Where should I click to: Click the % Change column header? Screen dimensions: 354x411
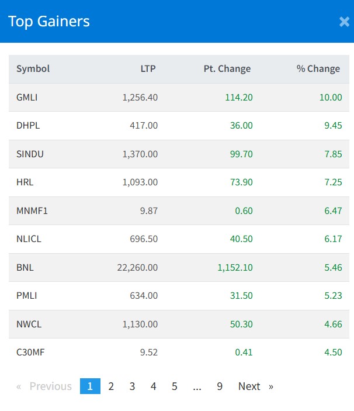tap(318, 69)
